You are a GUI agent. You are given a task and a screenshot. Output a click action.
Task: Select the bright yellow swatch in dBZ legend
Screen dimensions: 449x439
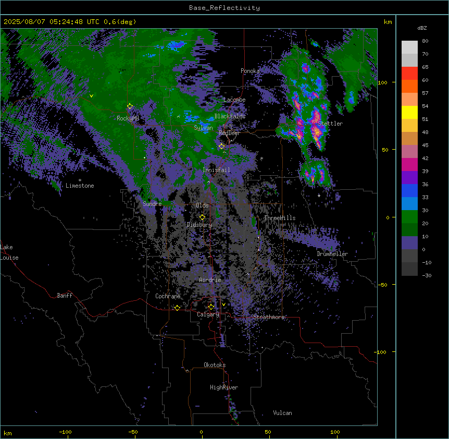[409, 112]
